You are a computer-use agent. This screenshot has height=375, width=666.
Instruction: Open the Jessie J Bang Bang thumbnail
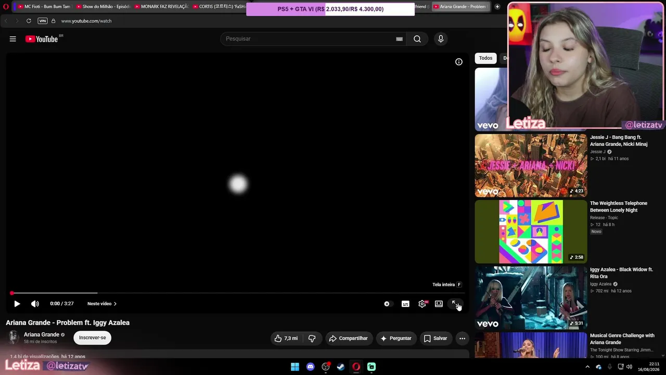[531, 166]
